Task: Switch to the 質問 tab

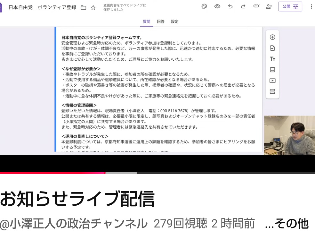Action: (147, 21)
